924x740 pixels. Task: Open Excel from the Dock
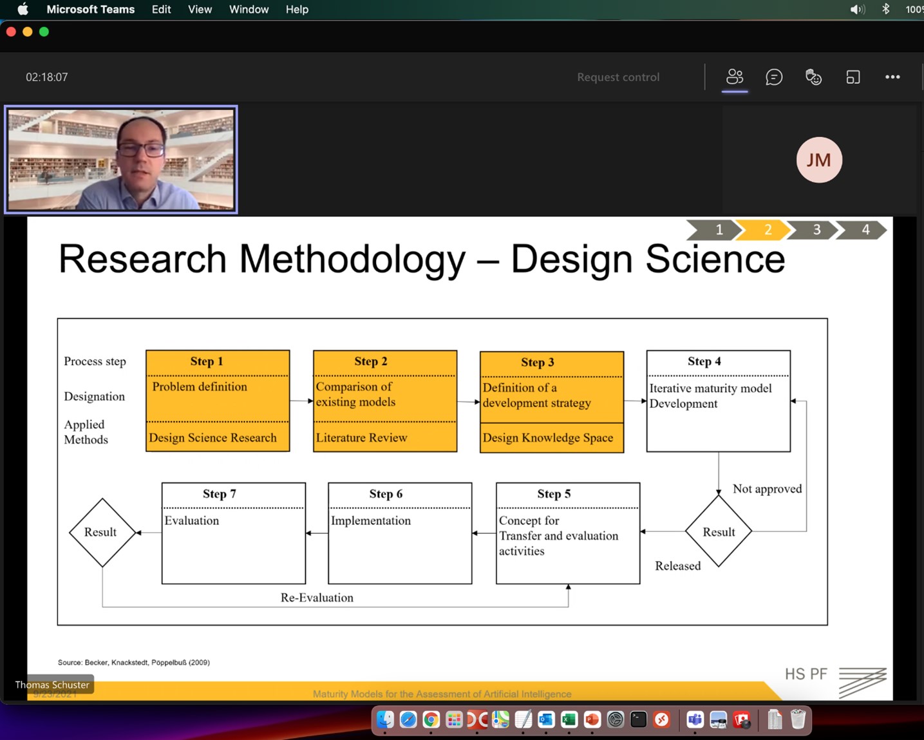(x=569, y=719)
